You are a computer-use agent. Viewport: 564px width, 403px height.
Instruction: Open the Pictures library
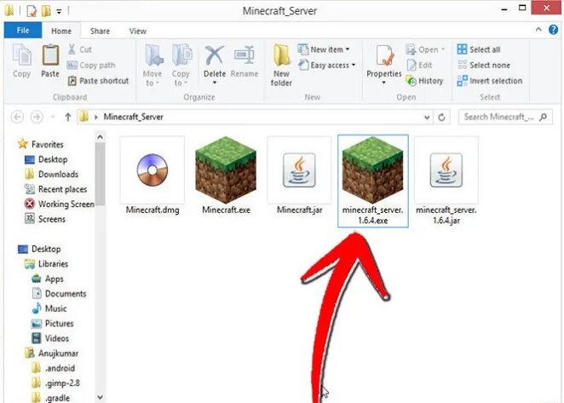tap(53, 324)
